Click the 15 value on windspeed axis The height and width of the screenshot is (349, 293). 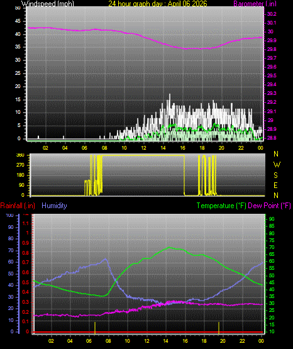[x=18, y=99]
